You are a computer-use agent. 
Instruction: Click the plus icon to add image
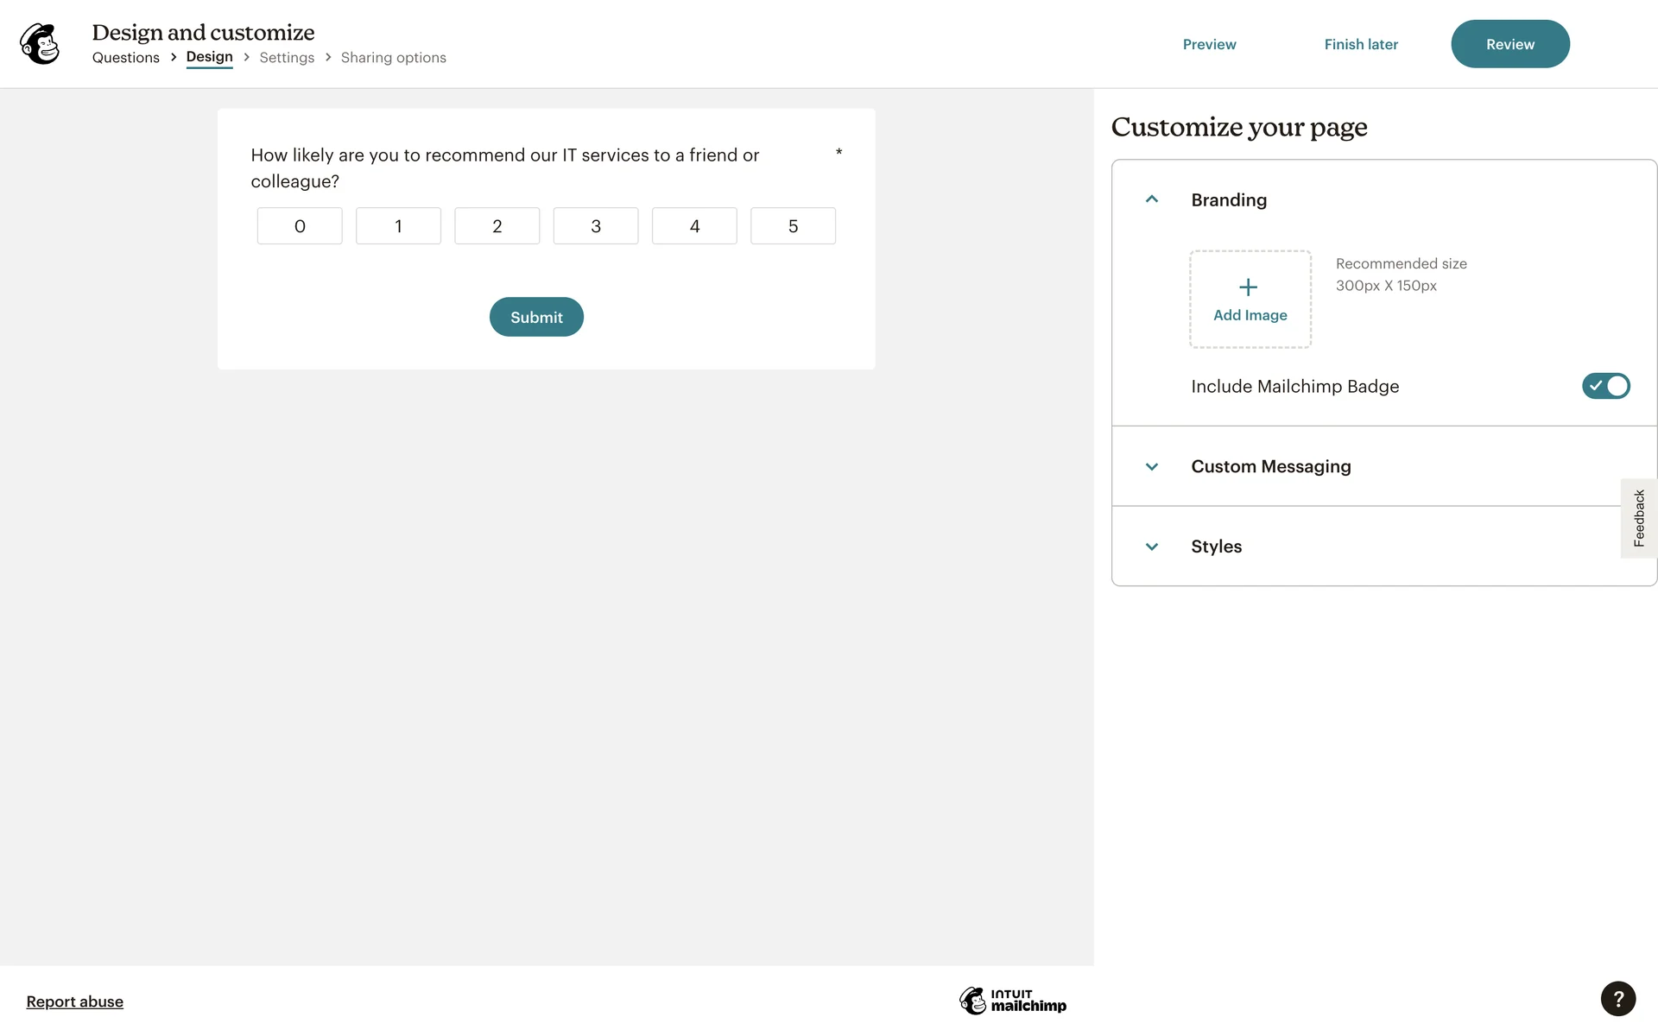[1249, 287]
